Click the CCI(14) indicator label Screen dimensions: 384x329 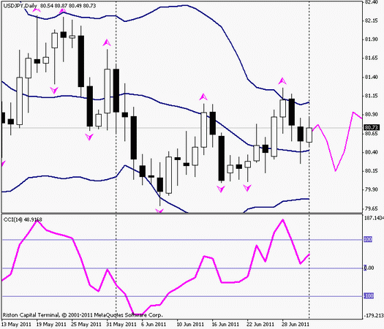[23, 219]
